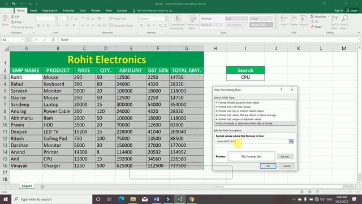Switch to the Page Layout tab
Image resolution: width=362 pixels, height=204 pixels.
[x=50, y=11]
